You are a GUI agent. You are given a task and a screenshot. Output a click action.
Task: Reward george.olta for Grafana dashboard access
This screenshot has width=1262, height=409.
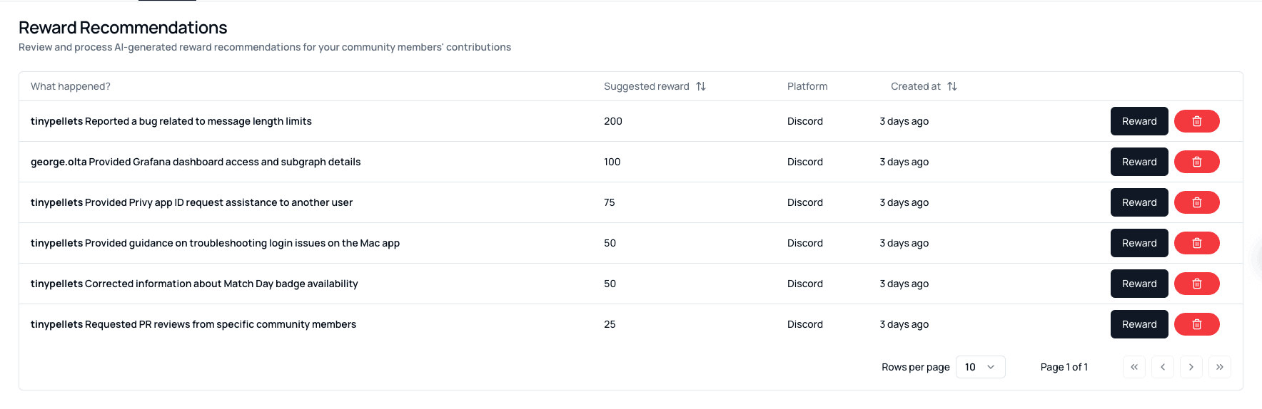click(1139, 162)
